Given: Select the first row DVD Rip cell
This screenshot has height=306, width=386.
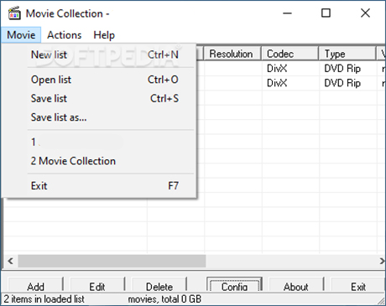Looking at the screenshot, I should coord(348,69).
